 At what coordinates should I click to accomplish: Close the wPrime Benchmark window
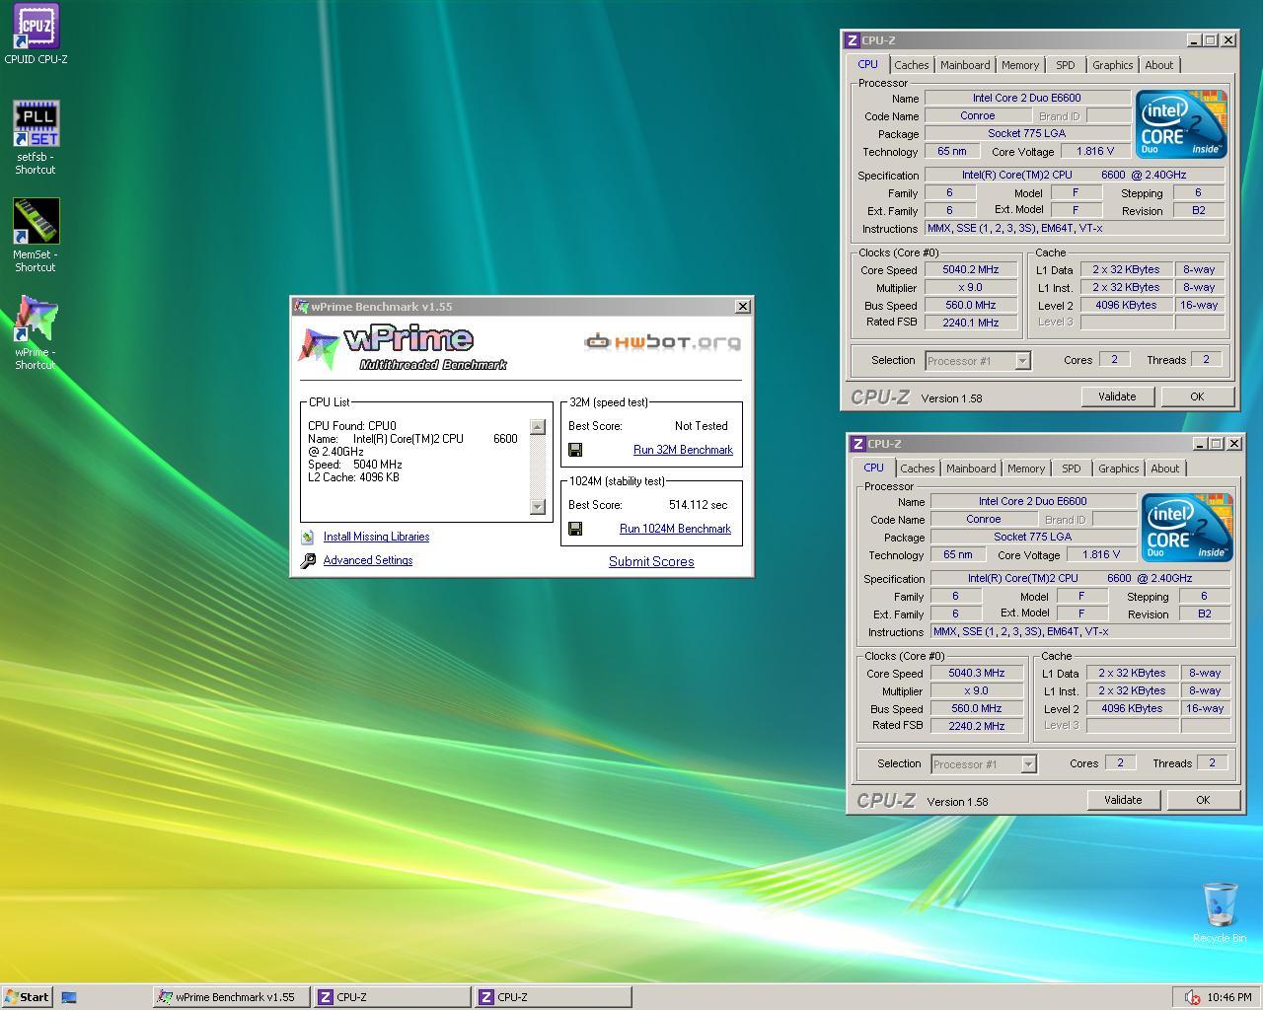point(742,307)
